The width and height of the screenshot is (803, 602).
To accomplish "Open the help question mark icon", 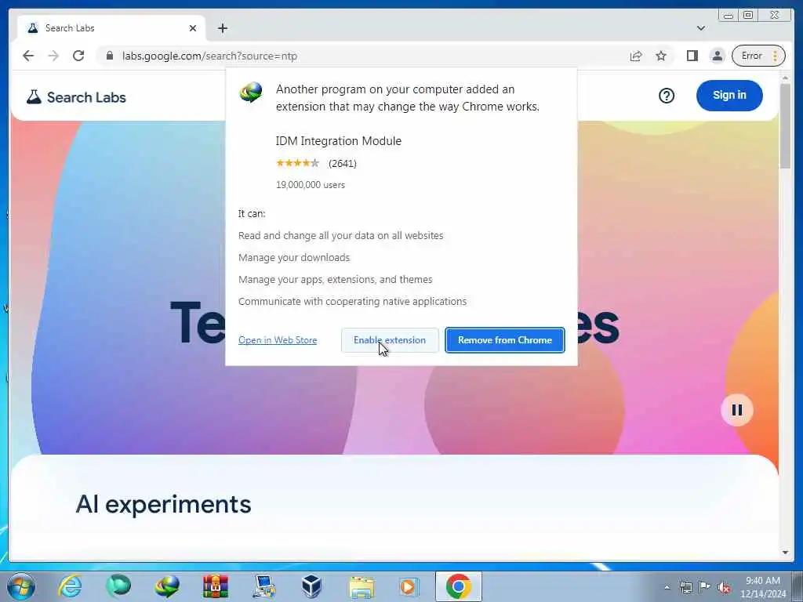I will (667, 96).
